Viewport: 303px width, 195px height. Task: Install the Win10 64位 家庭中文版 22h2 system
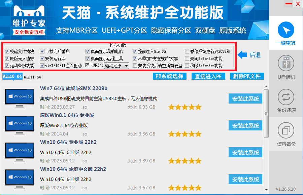pos(245,179)
